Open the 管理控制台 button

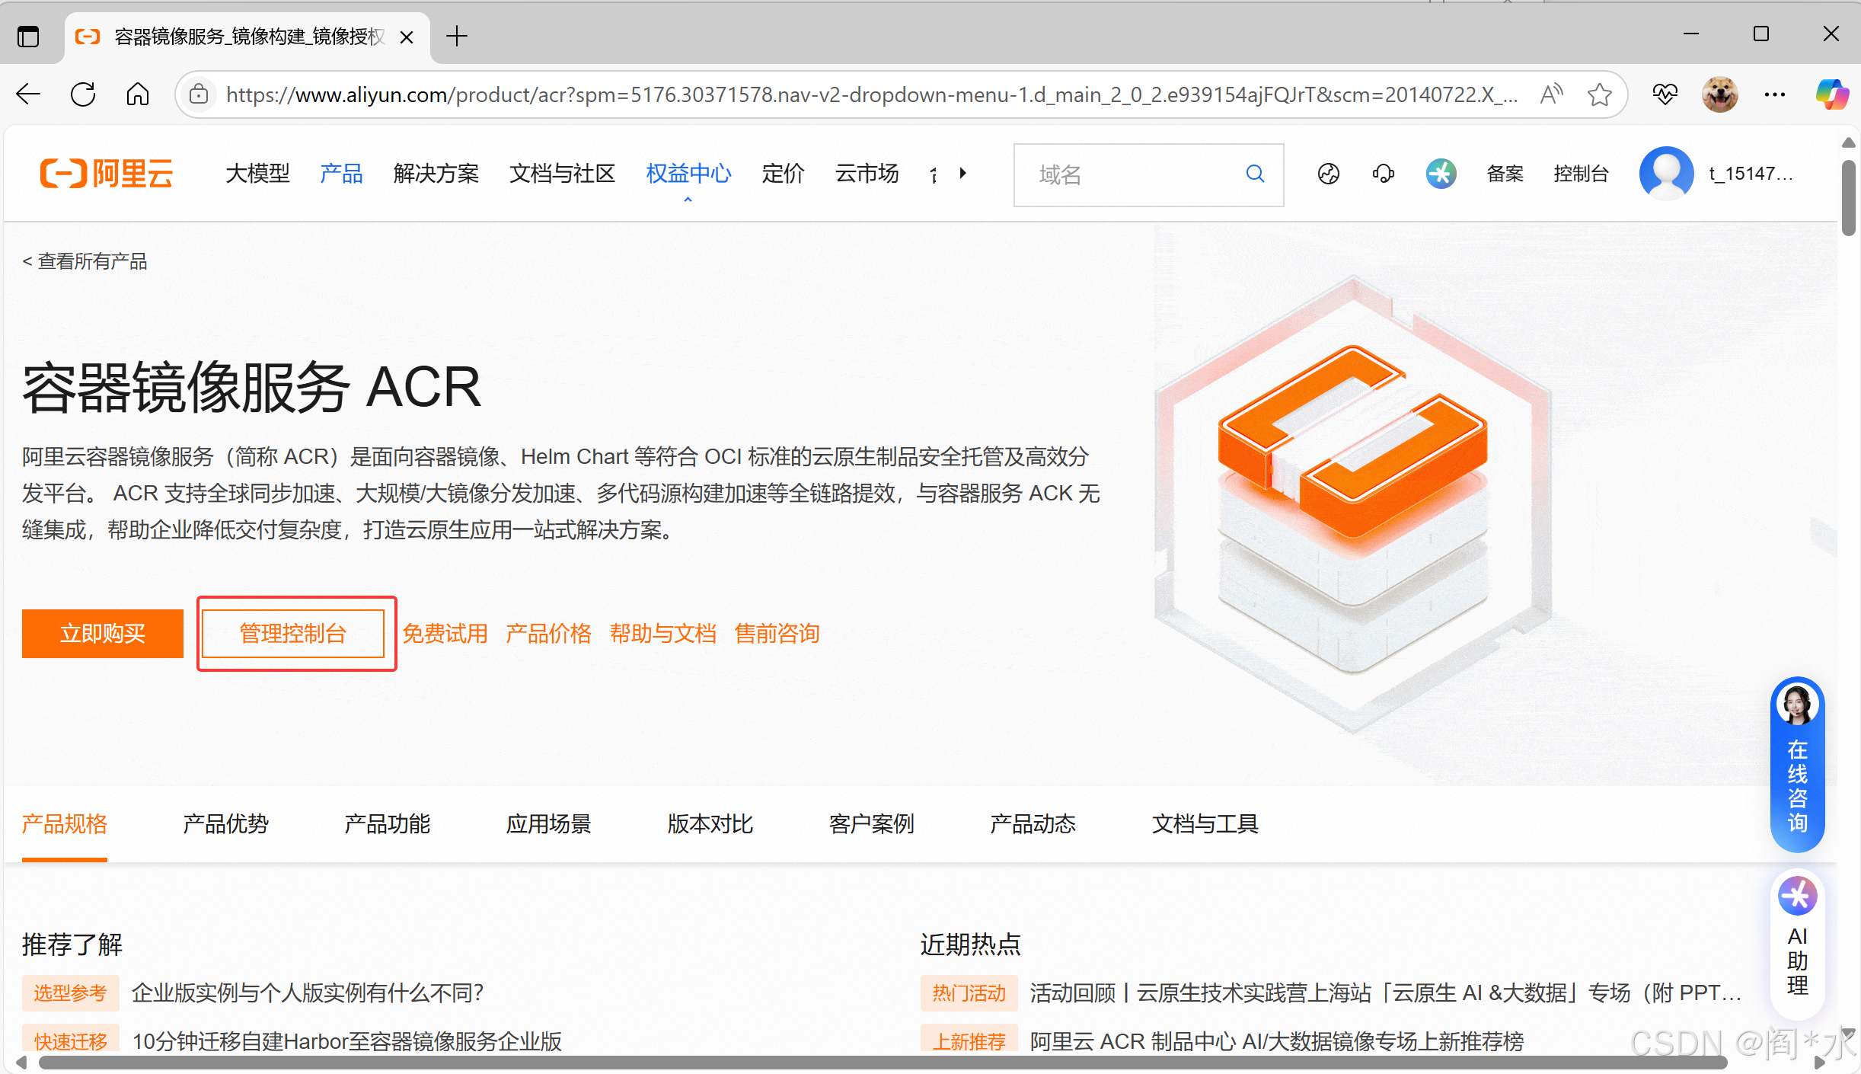pyautogui.click(x=293, y=633)
